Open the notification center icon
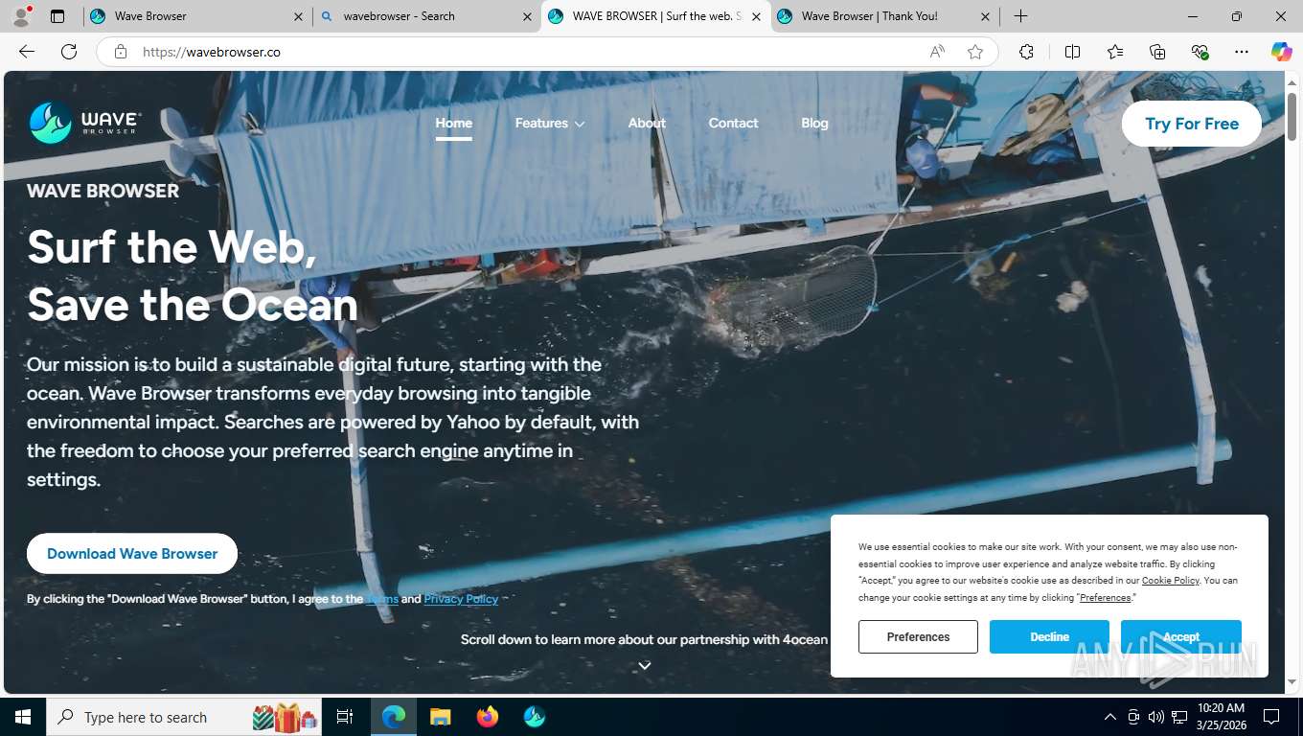Screen dimensions: 1303x736 pyautogui.click(x=1271, y=717)
